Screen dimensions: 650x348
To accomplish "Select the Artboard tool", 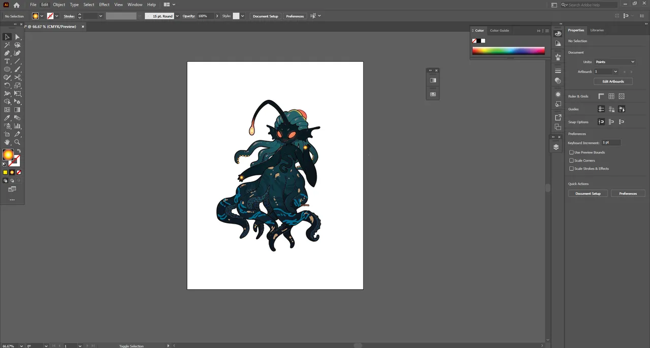I will click(x=7, y=134).
